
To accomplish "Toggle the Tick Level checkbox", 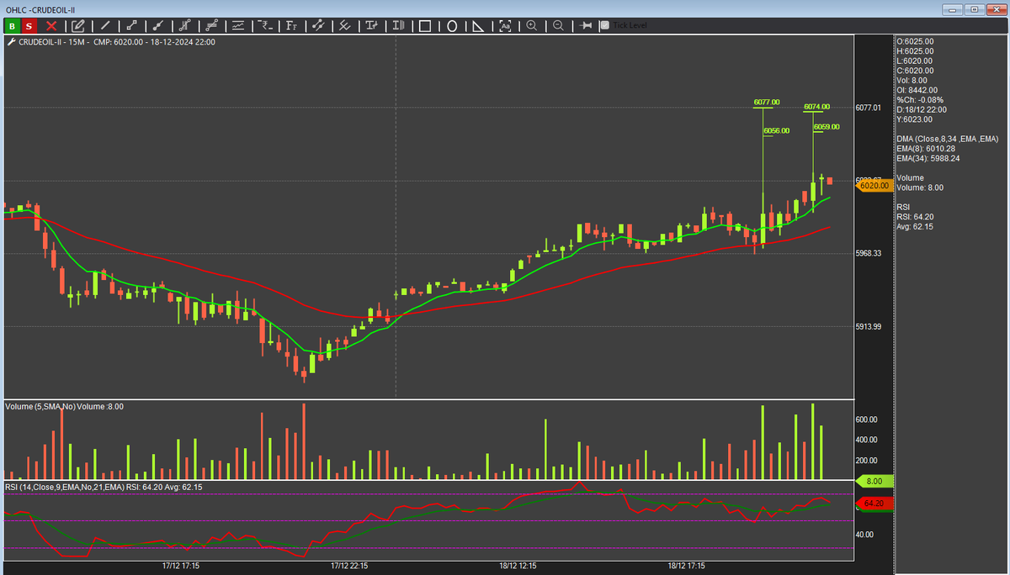I will click(603, 25).
